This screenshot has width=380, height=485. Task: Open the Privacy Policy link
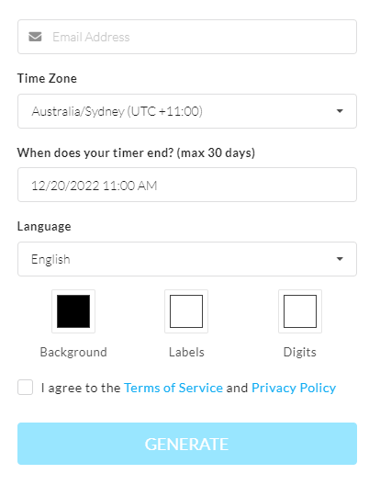coord(294,388)
